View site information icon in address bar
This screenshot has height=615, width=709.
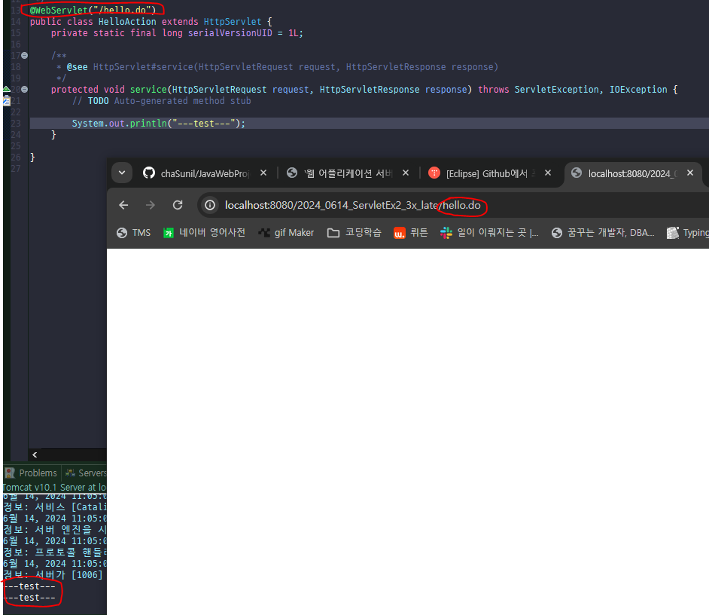coord(210,206)
